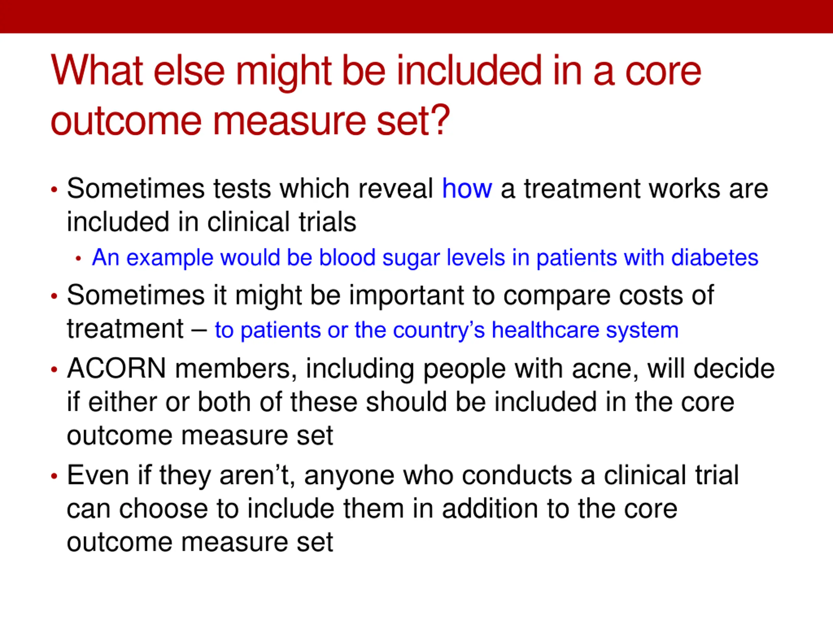Click the sub-bullet before 'An example would be'
The height and width of the screenshot is (625, 833).
click(x=78, y=258)
